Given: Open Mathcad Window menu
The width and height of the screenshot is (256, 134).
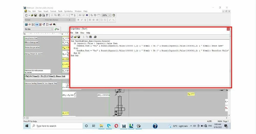Looking at the screenshot, I should 78,11.
